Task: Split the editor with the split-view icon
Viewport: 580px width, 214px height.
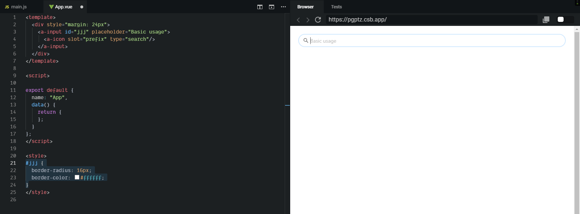Action: tap(260, 7)
